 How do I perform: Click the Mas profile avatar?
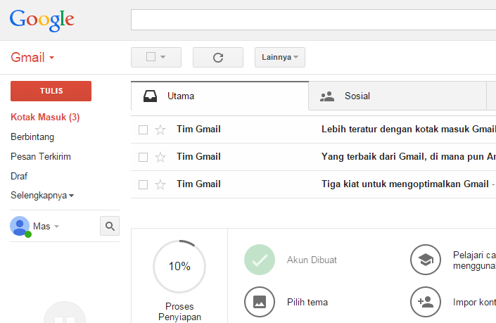coord(20,226)
